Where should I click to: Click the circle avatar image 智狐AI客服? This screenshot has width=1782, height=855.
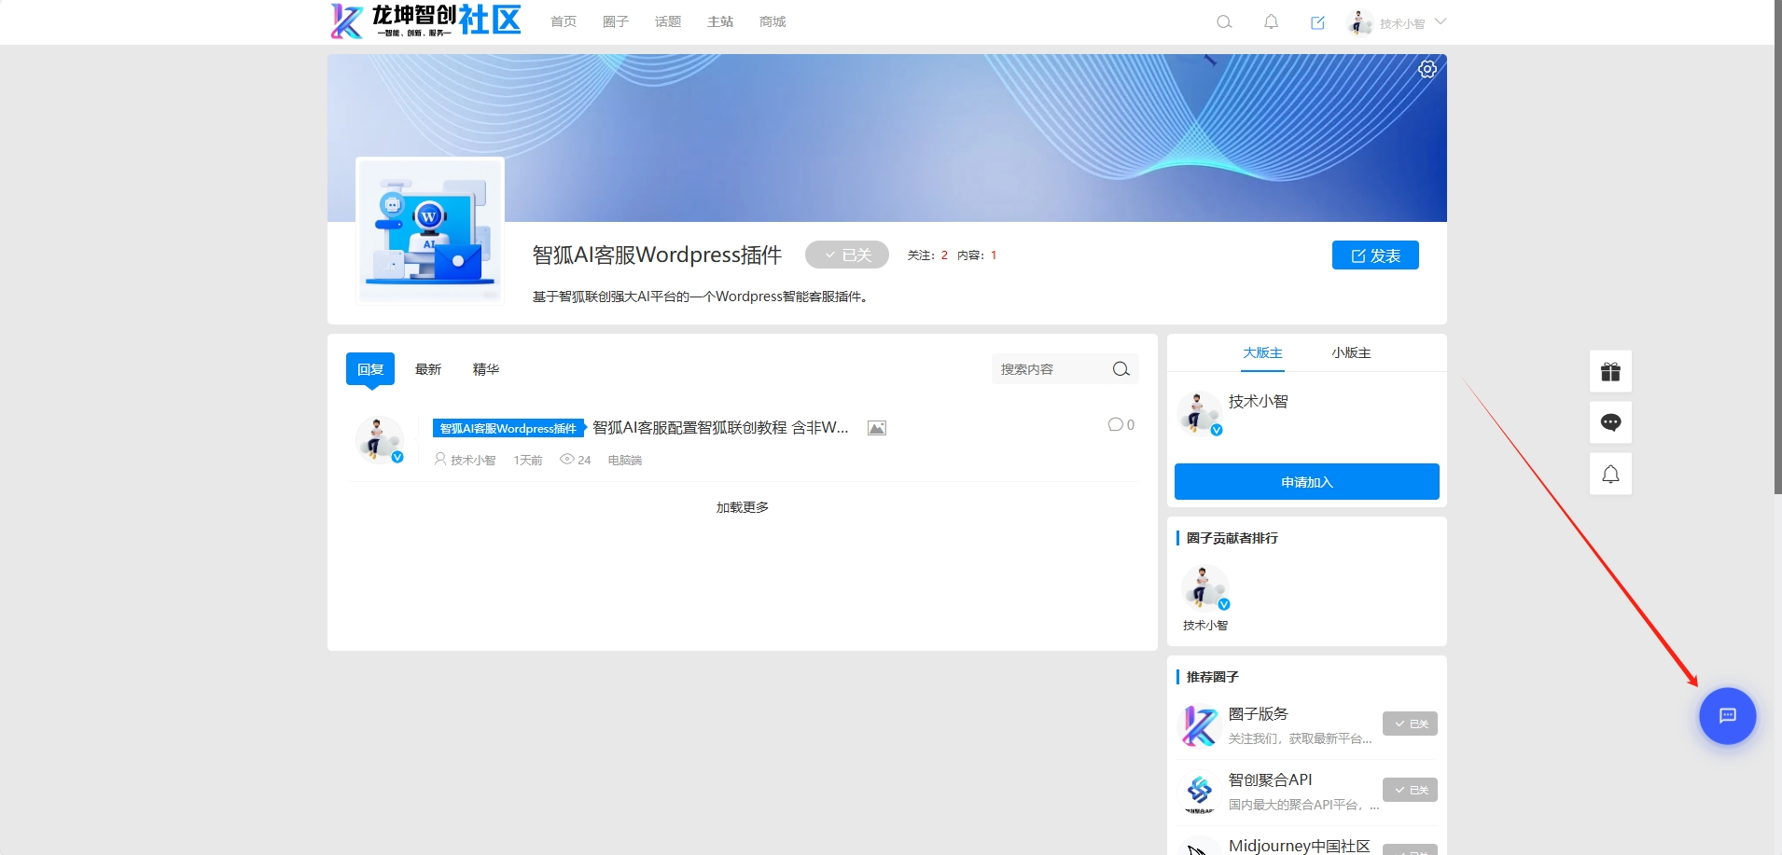point(430,230)
